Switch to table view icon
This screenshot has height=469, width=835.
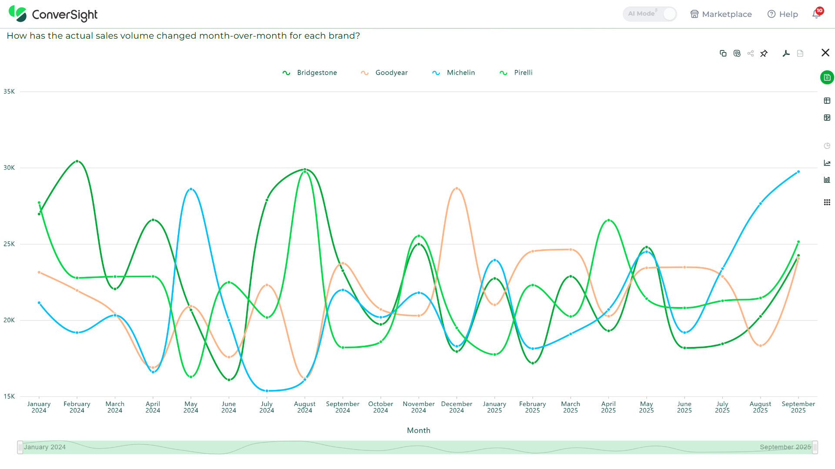pos(827,101)
